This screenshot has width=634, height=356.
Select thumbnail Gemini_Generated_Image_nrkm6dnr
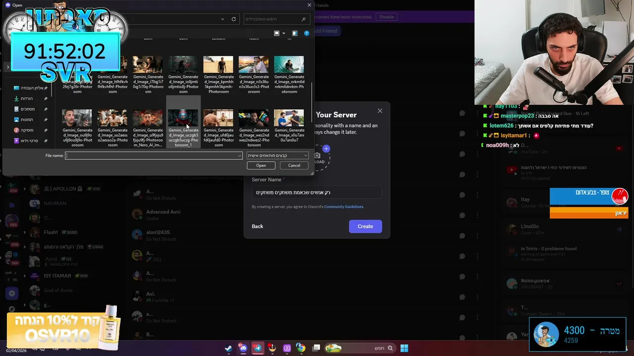pyautogui.click(x=289, y=75)
